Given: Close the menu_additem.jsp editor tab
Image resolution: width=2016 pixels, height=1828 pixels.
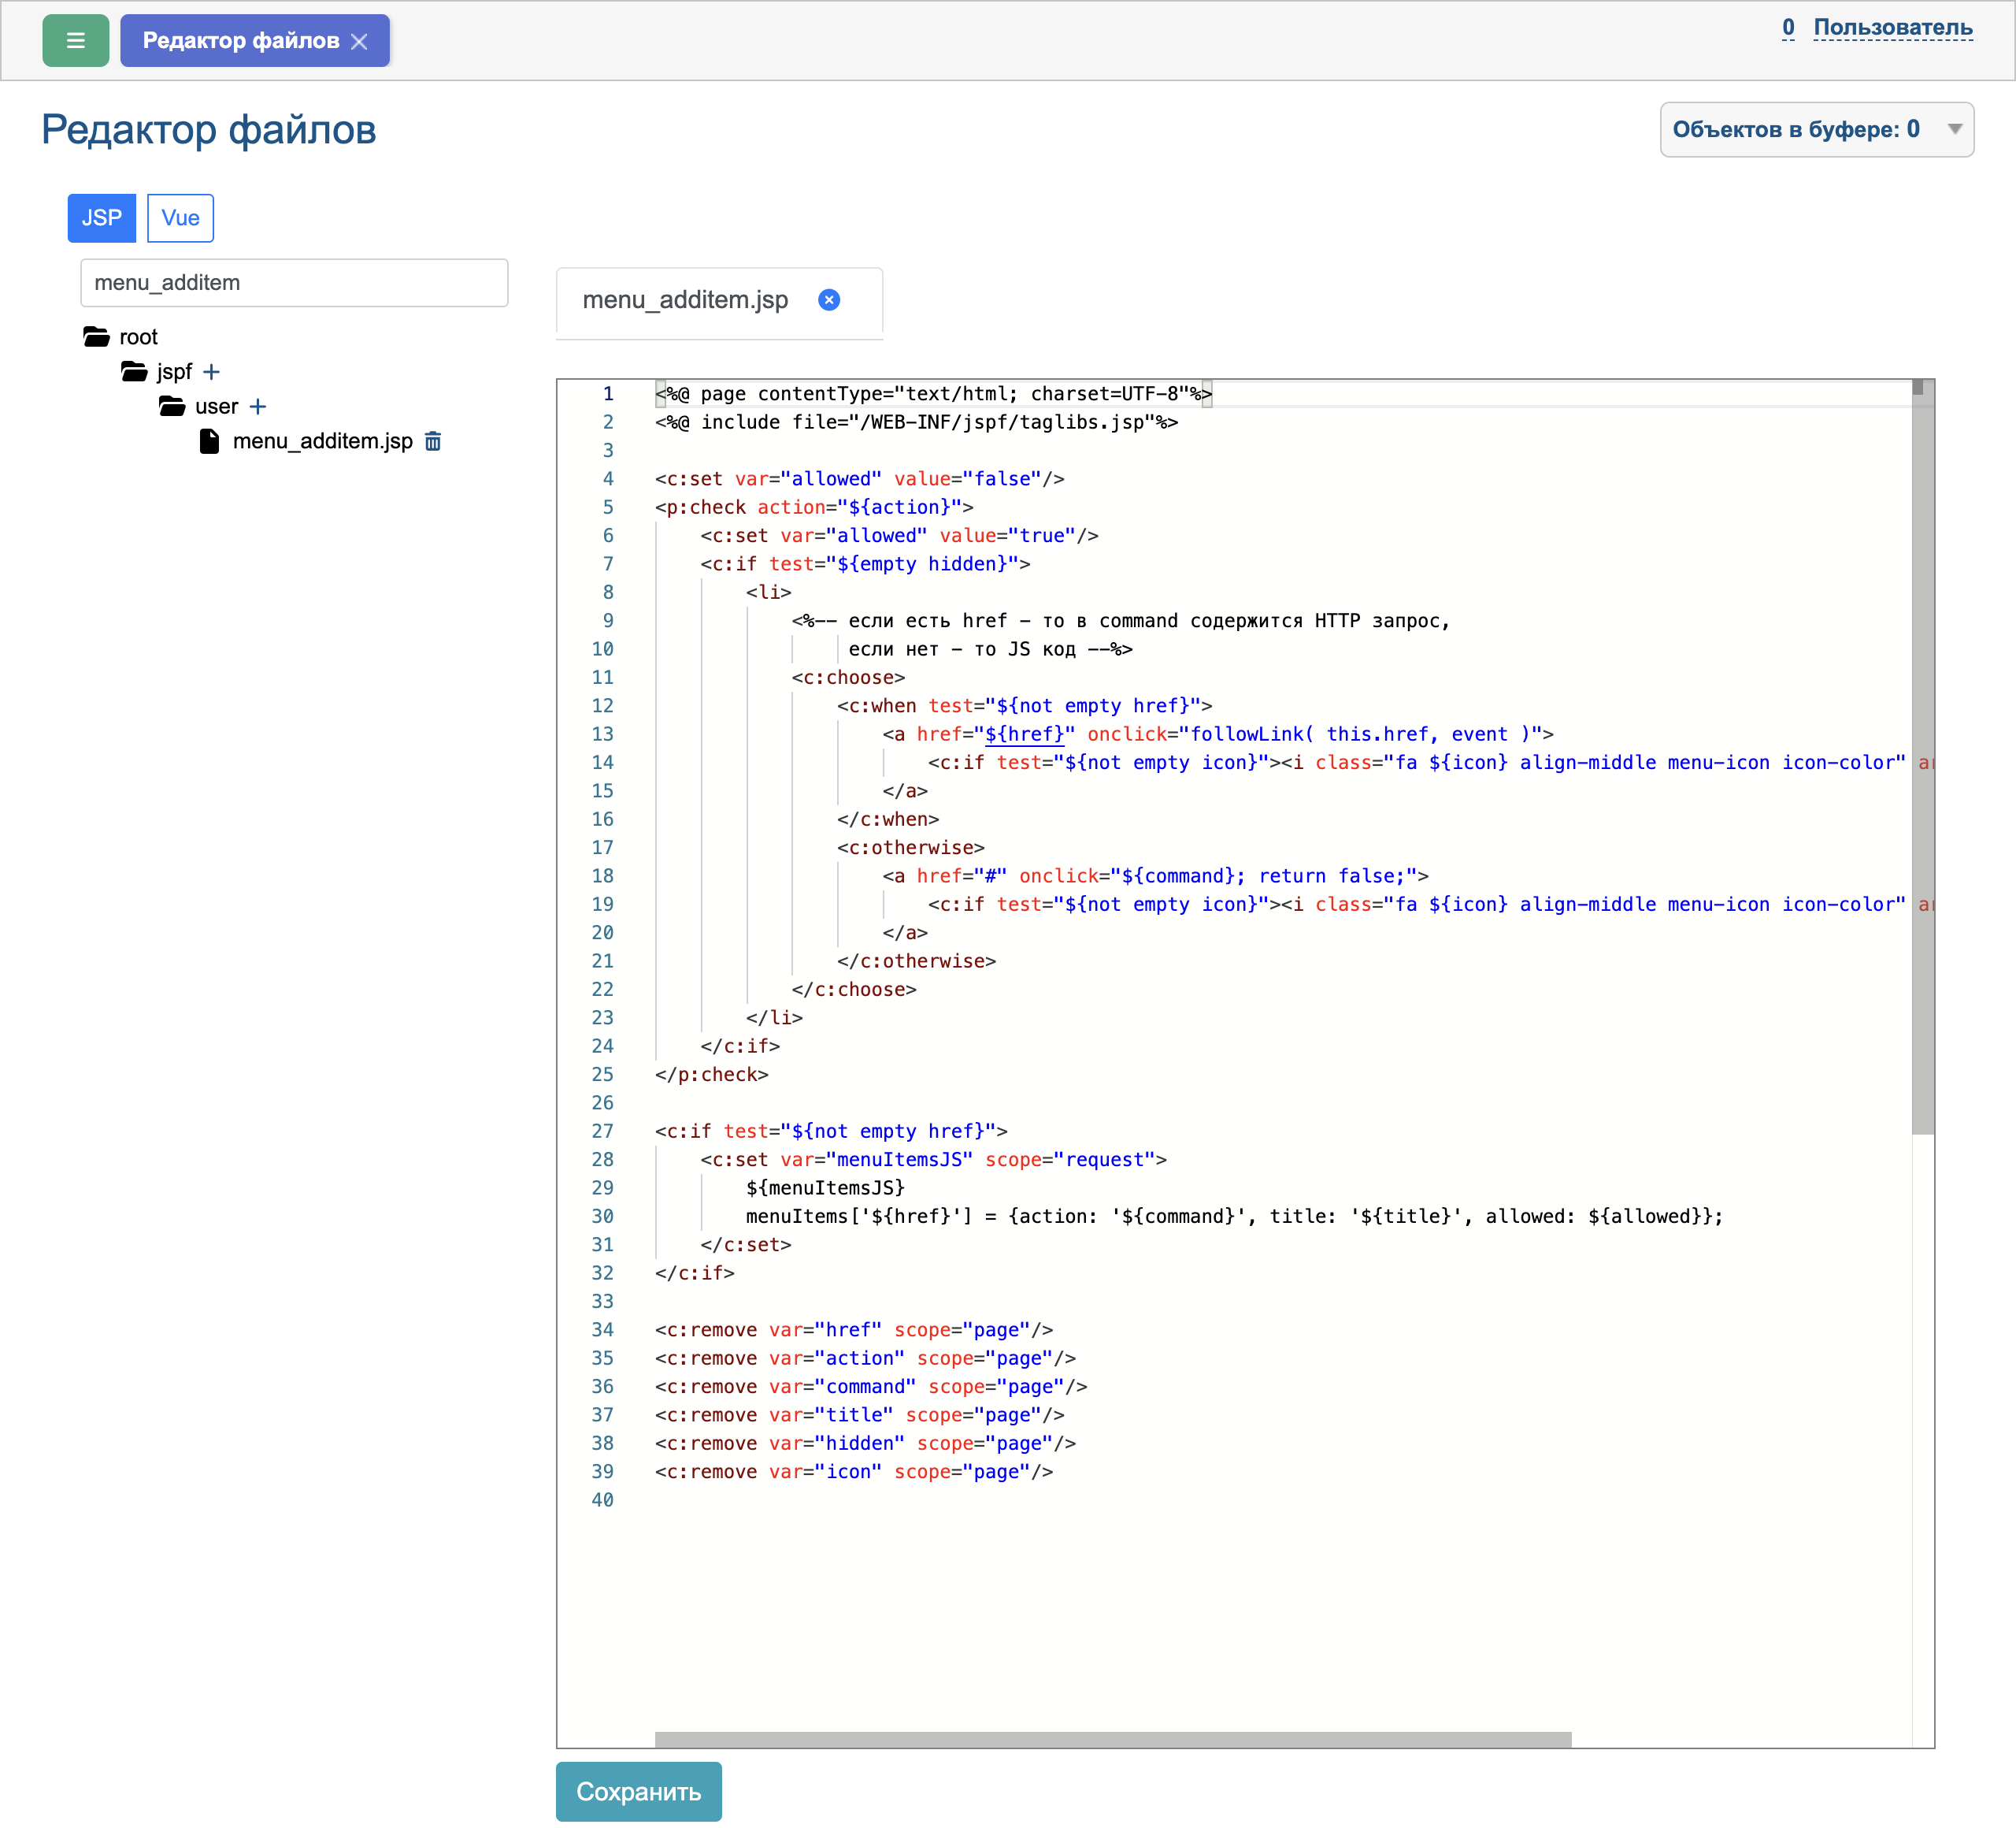Looking at the screenshot, I should pyautogui.click(x=829, y=300).
